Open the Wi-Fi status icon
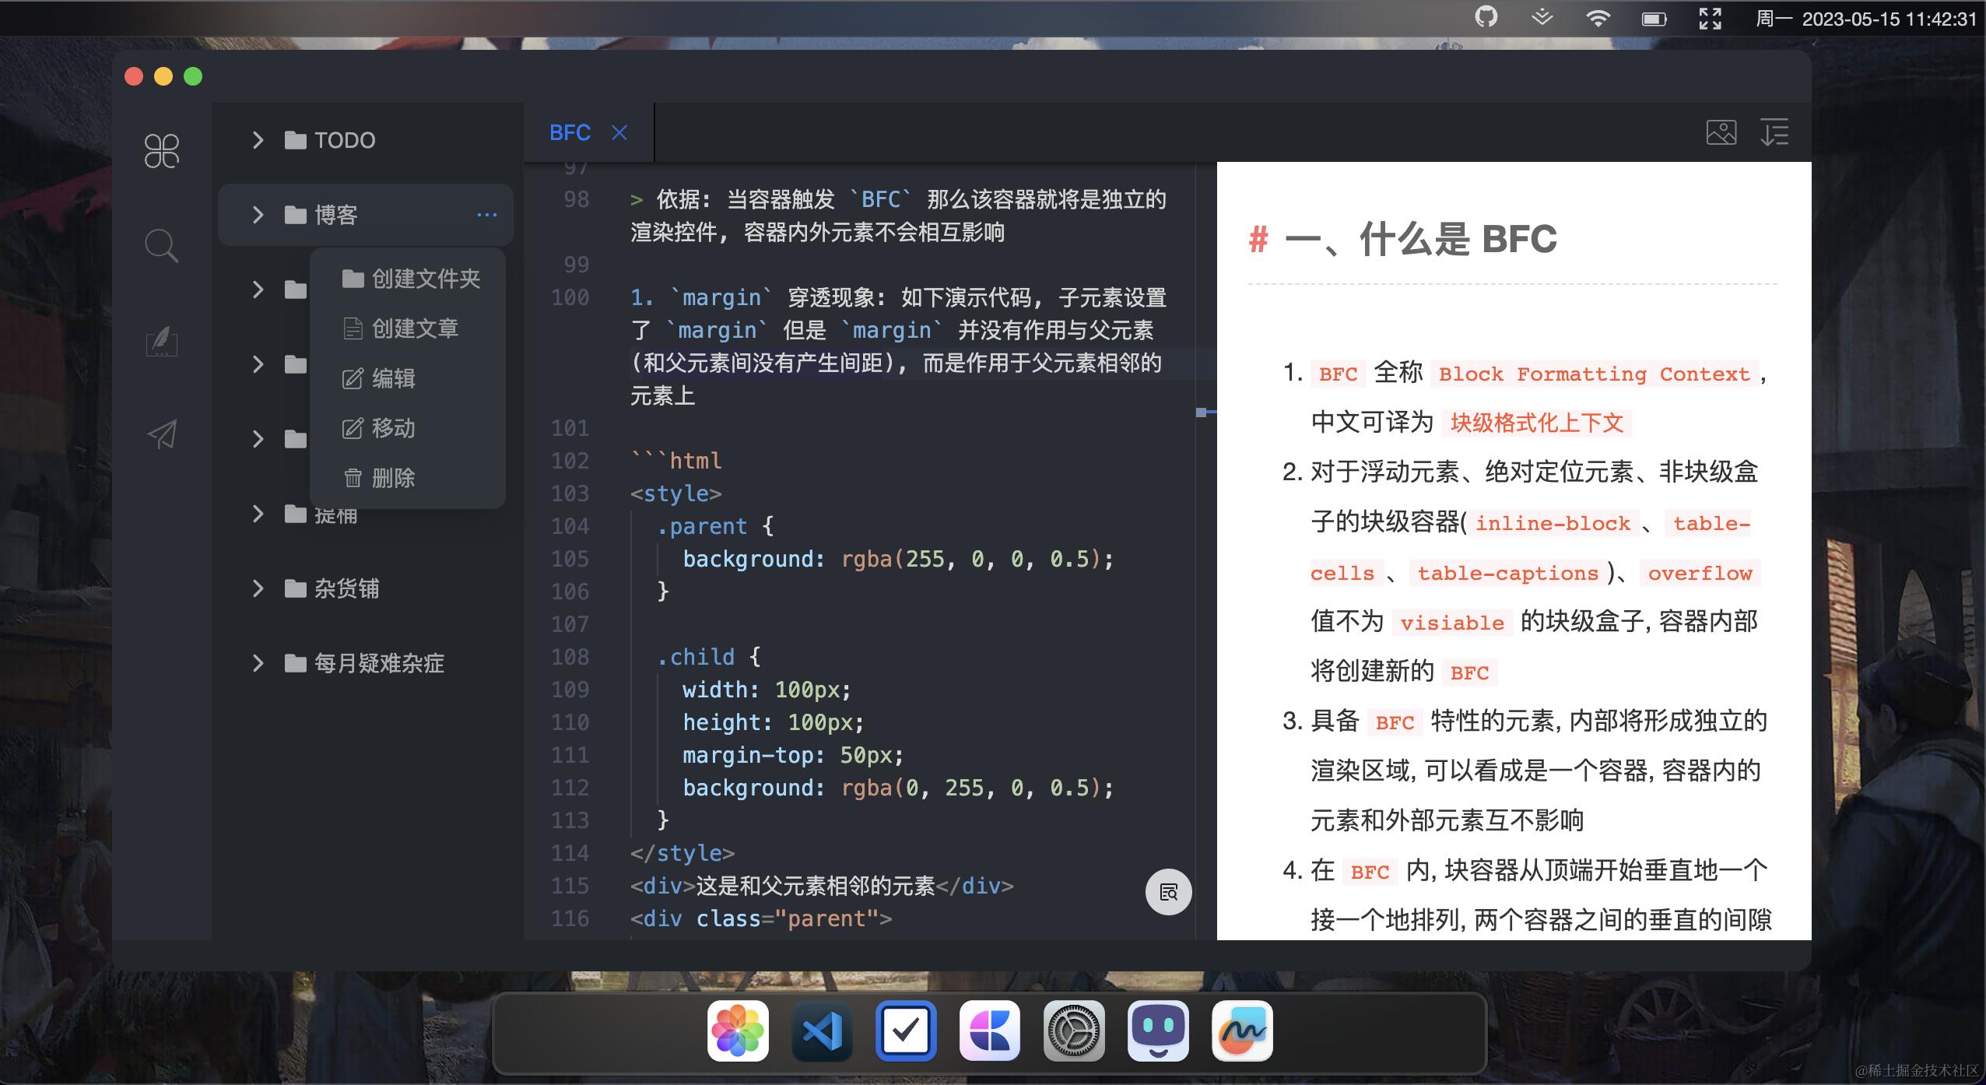This screenshot has width=1986, height=1085. coord(1598,17)
